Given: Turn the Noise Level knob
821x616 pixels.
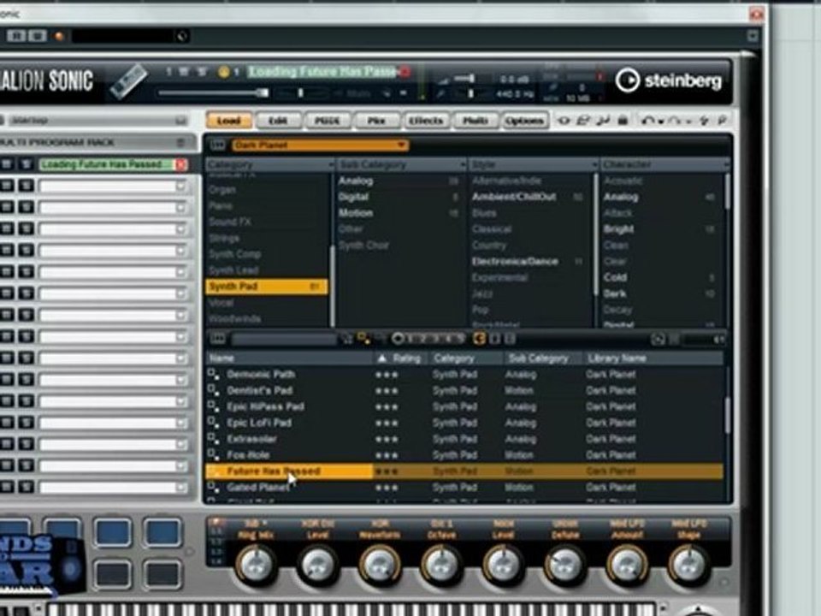Looking at the screenshot, I should pos(503,564).
